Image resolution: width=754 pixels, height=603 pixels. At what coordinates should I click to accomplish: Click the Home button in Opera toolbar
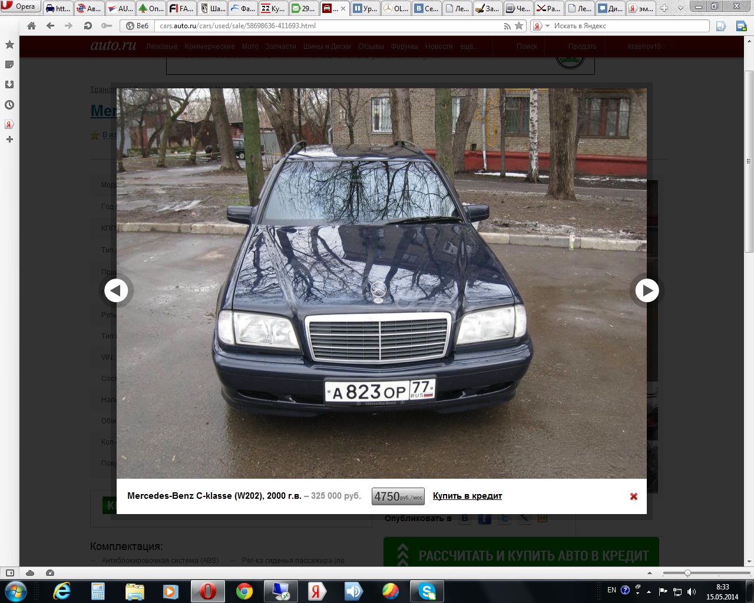(x=32, y=26)
